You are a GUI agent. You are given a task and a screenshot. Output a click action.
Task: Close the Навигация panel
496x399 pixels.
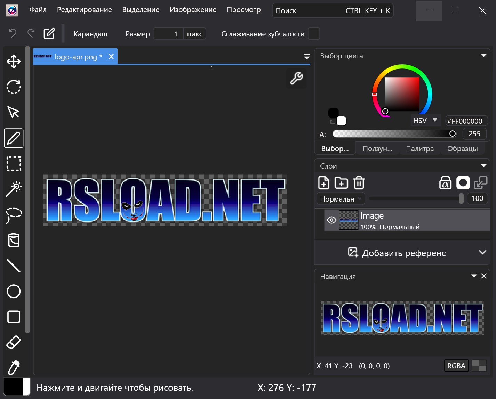click(x=484, y=276)
